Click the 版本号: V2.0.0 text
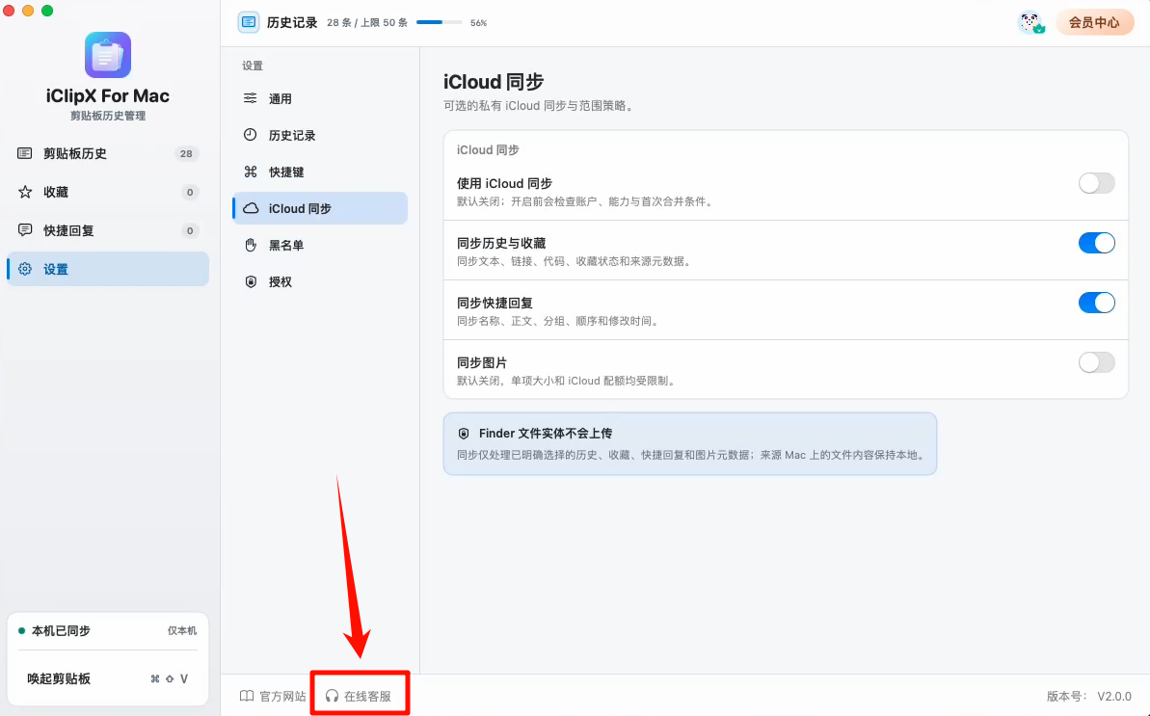This screenshot has width=1150, height=716. click(1089, 696)
